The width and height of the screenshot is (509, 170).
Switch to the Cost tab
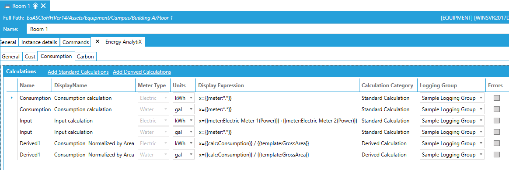[30, 57]
